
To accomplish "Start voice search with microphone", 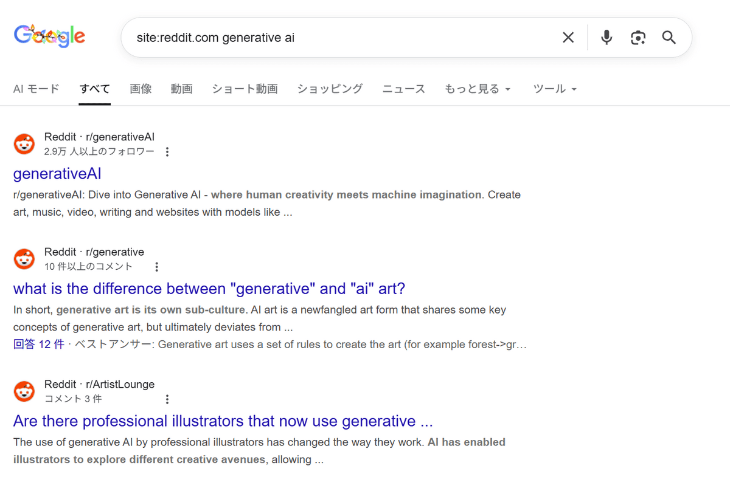I will (606, 38).
